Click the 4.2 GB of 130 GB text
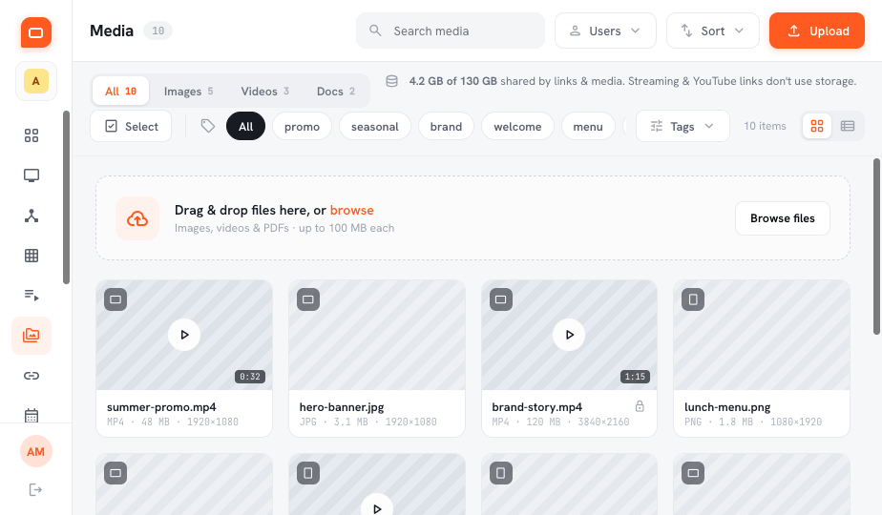Viewport: 882px width, 515px height. (x=452, y=81)
